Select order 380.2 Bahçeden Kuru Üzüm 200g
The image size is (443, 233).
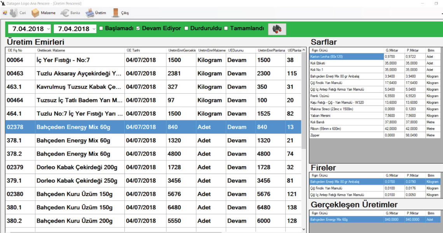153,221
